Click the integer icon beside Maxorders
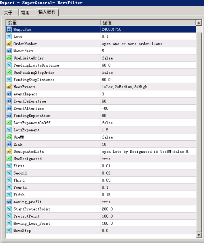 [x=9, y=51]
